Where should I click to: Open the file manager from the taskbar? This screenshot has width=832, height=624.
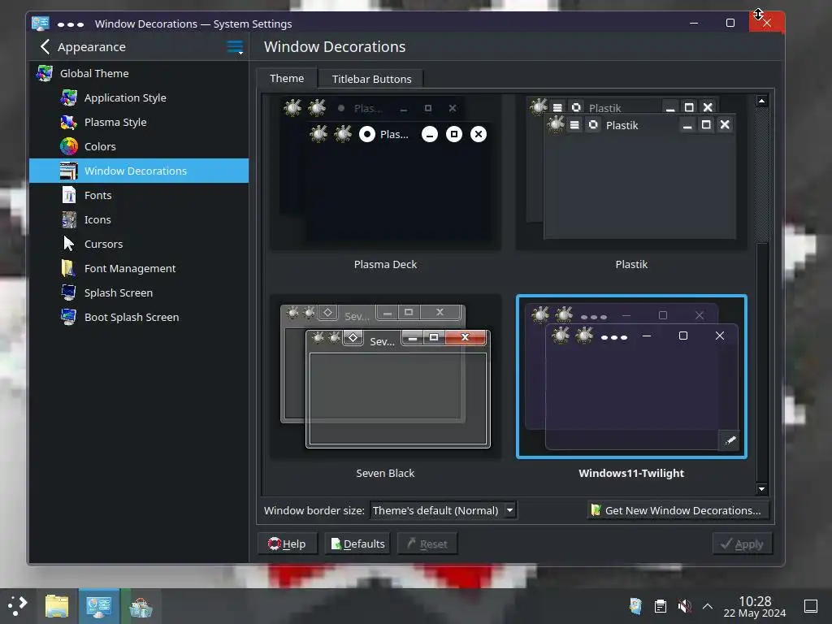pos(57,606)
